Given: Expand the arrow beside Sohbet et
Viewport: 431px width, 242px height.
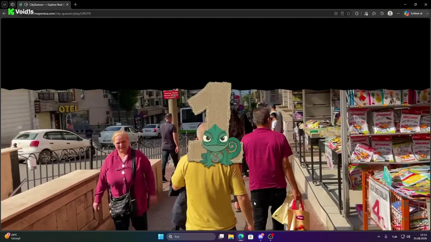Looking at the screenshot, I should [427, 13].
